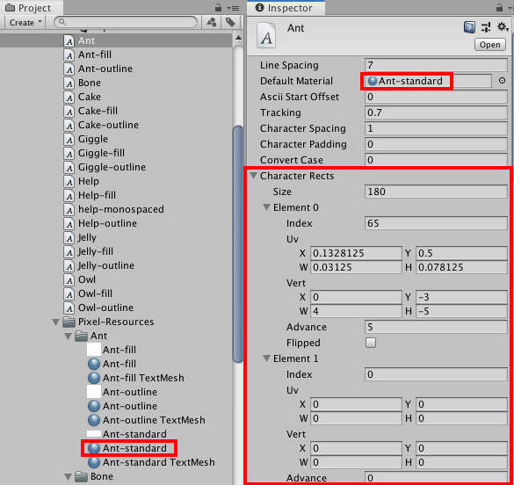This screenshot has height=485, width=514.
Task: Select the Help-fill font asset
Action: click(x=97, y=196)
